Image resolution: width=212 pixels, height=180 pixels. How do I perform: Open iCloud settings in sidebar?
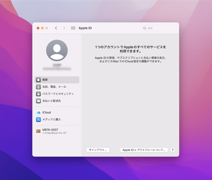[57, 113]
